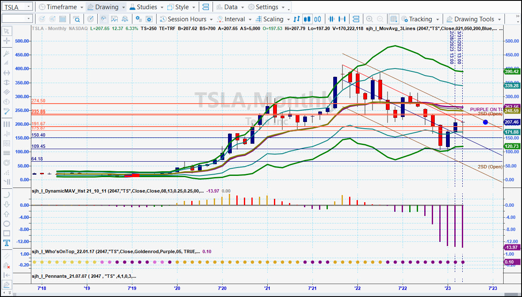Select the ellipse drawing tool
Screen dimensions: 522x297
6,223
